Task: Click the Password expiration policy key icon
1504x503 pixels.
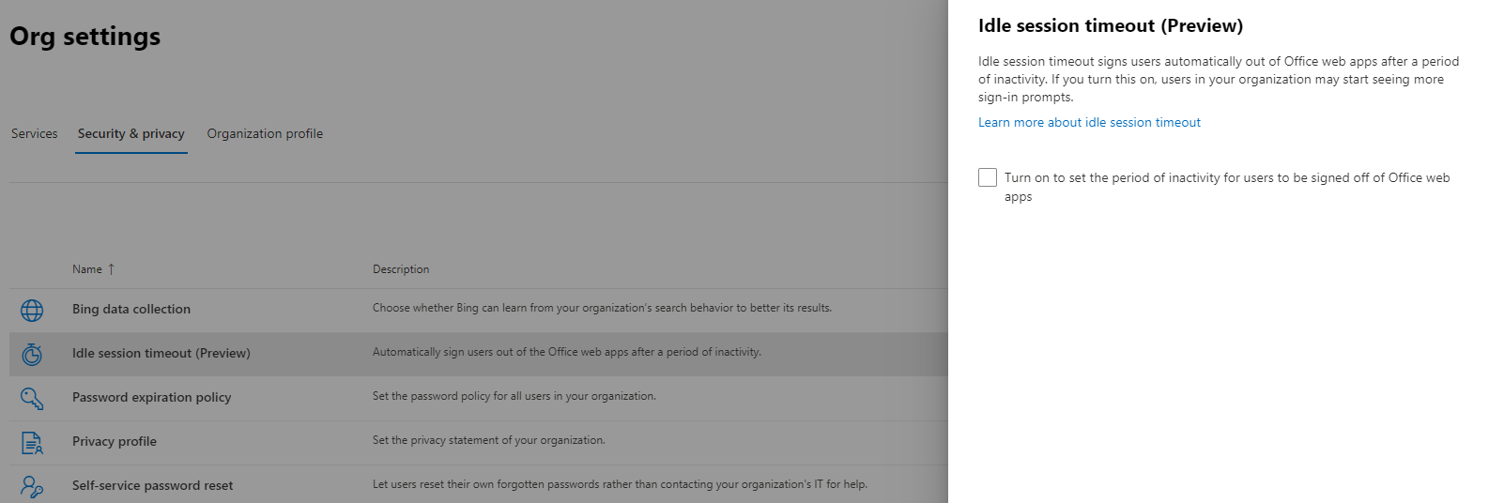Action: pos(32,399)
